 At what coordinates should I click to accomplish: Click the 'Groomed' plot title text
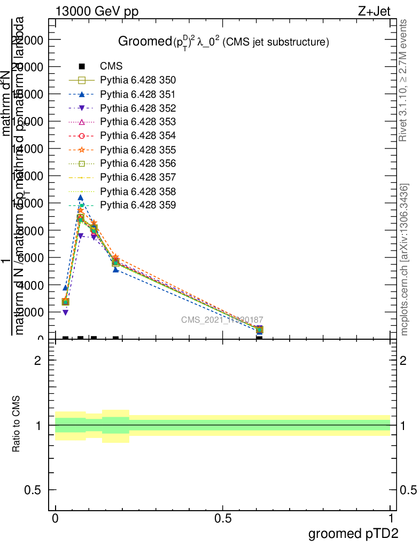pyautogui.click(x=145, y=42)
